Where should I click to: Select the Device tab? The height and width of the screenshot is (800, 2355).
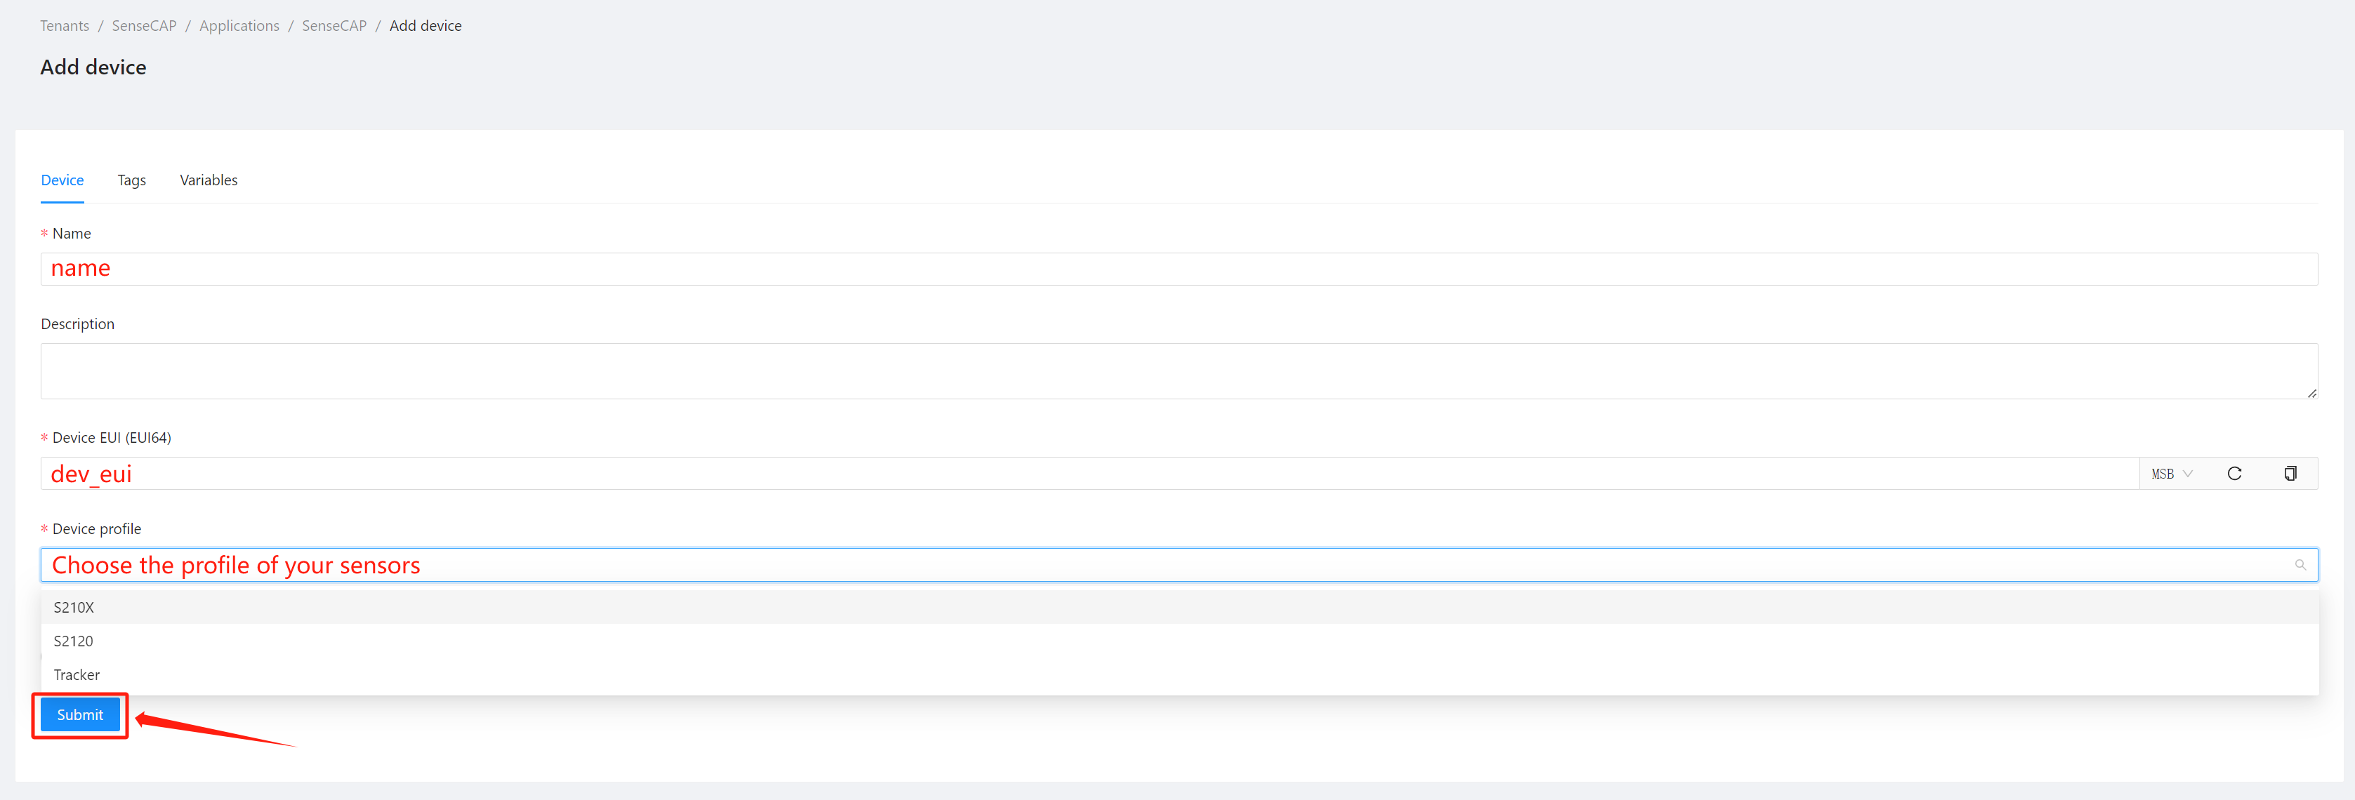62,180
